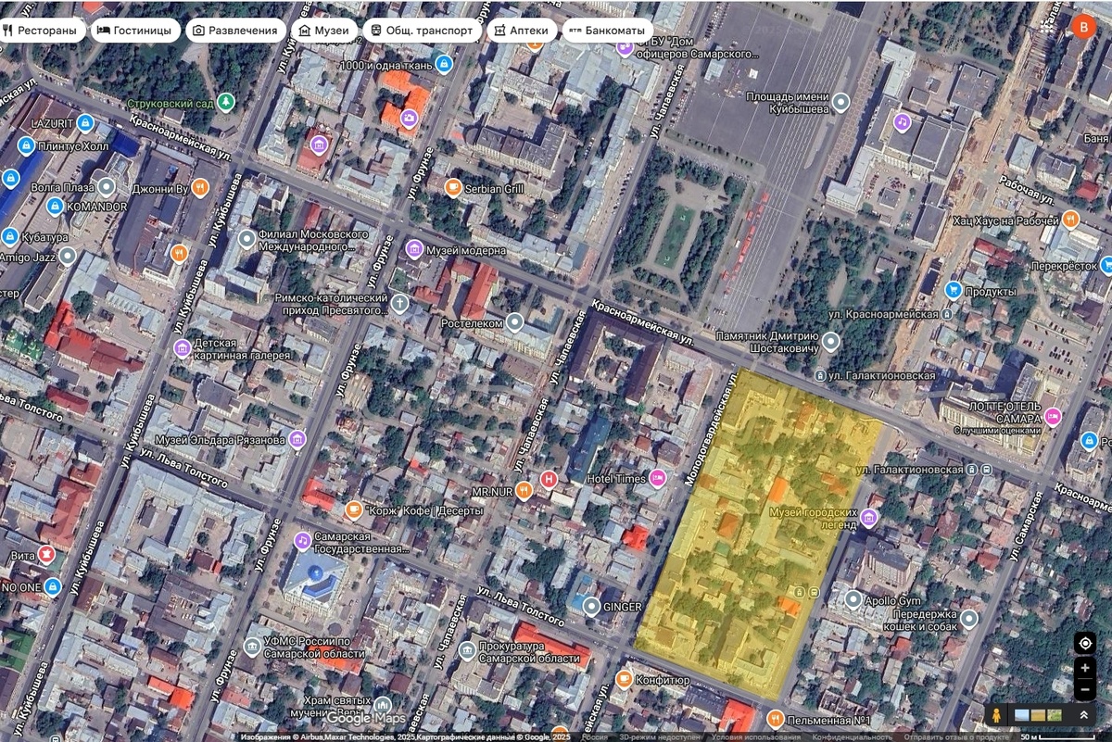1112x742 pixels.
Task: Select the Вита pharmacy pin
Action: pyautogui.click(x=46, y=555)
